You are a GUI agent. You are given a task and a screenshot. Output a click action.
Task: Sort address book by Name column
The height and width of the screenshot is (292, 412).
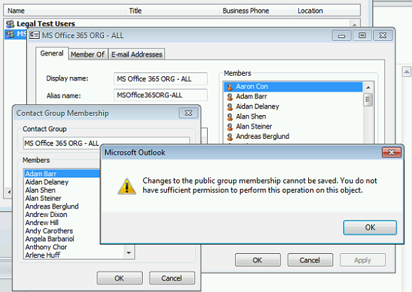pyautogui.click(x=64, y=11)
